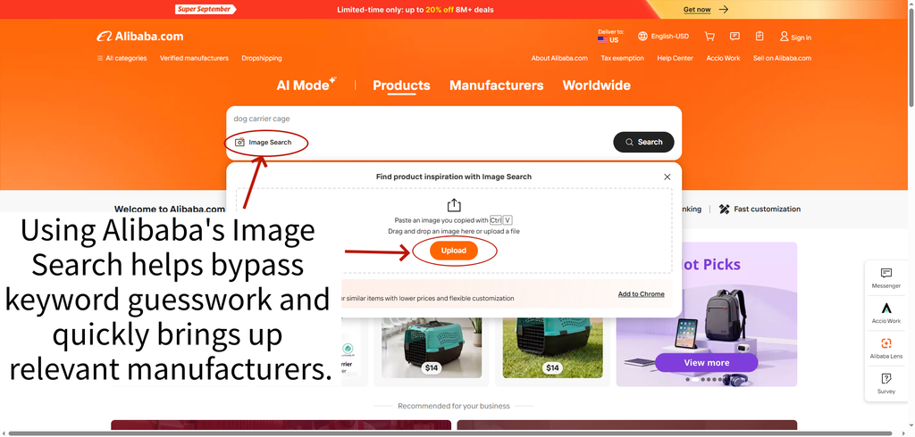915x437 pixels.
Task: Open the shopping cart icon
Action: [709, 37]
